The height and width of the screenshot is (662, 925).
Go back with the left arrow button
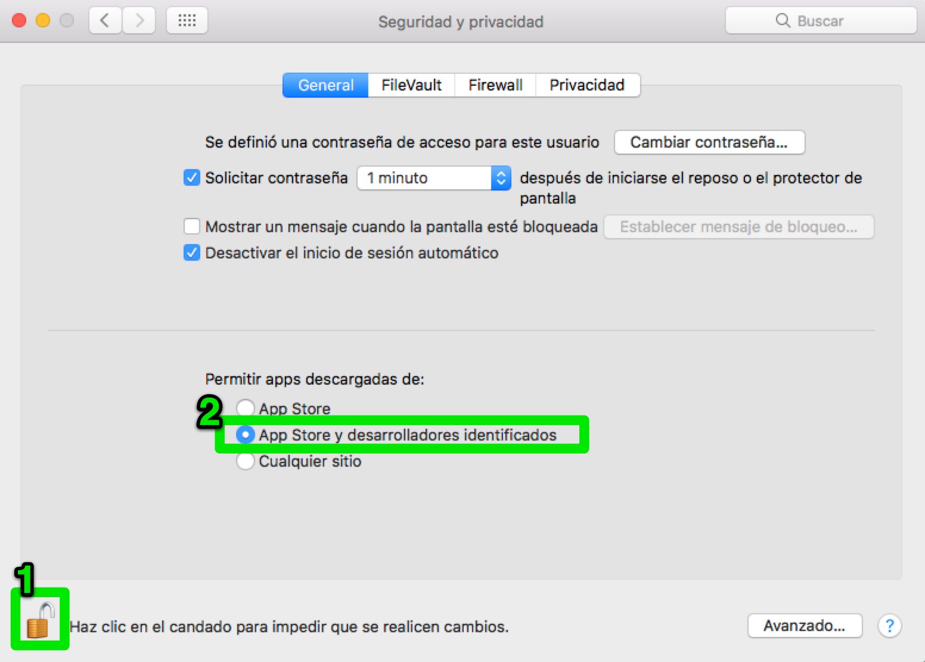(x=105, y=21)
